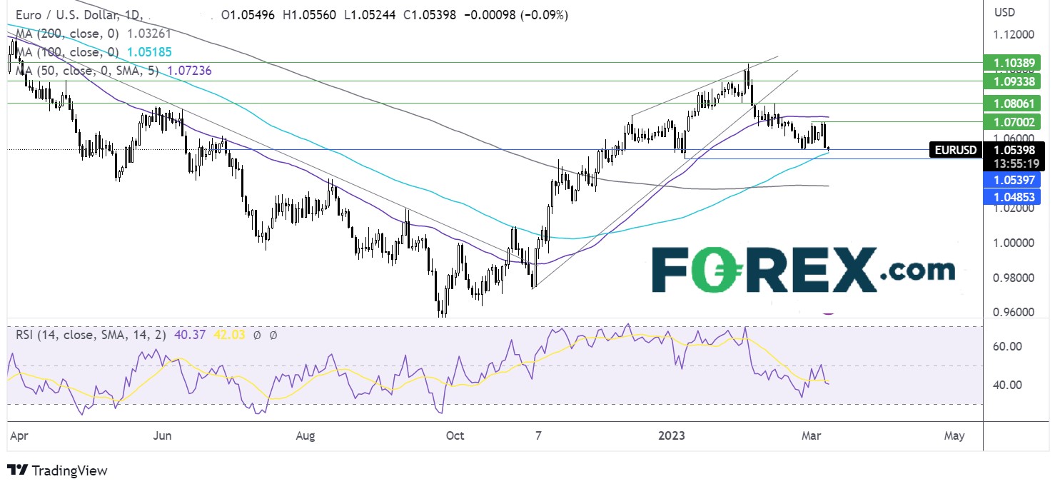Click the USD currency label on price axis
Screen dimensions: 1060x489
1004,12
